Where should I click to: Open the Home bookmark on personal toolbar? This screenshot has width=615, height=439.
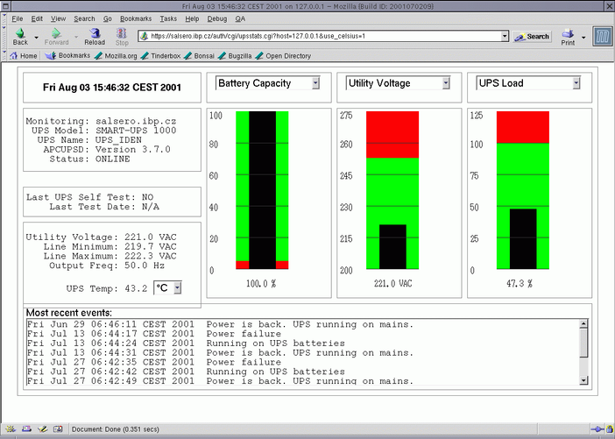pos(24,56)
